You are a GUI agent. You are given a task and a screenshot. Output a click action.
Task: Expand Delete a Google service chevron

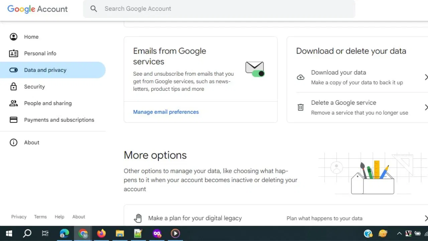pyautogui.click(x=426, y=107)
